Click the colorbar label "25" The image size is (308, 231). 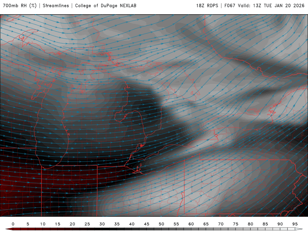pyautogui.click(x=87, y=224)
